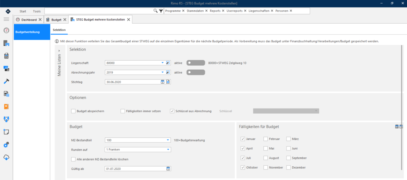This screenshot has width=407, height=180.
Task: Open the hammer icon in the sidebar
Action: (6, 81)
